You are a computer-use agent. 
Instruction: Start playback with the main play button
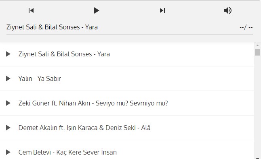(97, 10)
